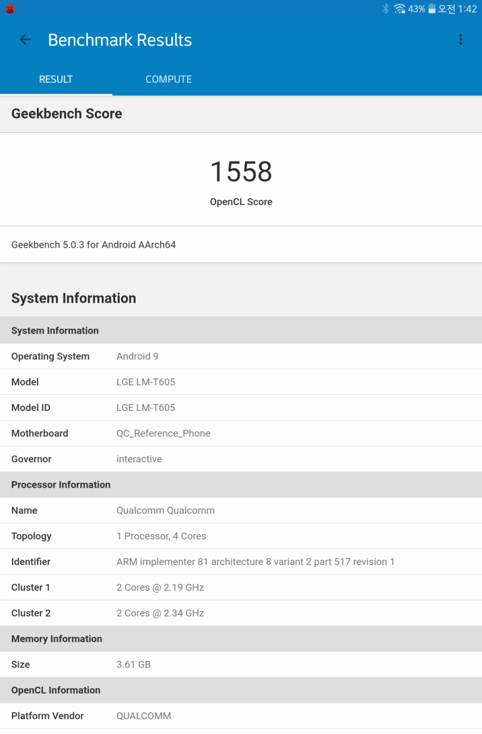Tap the Operating System label
Viewport: 482px width, 734px height.
click(x=50, y=357)
